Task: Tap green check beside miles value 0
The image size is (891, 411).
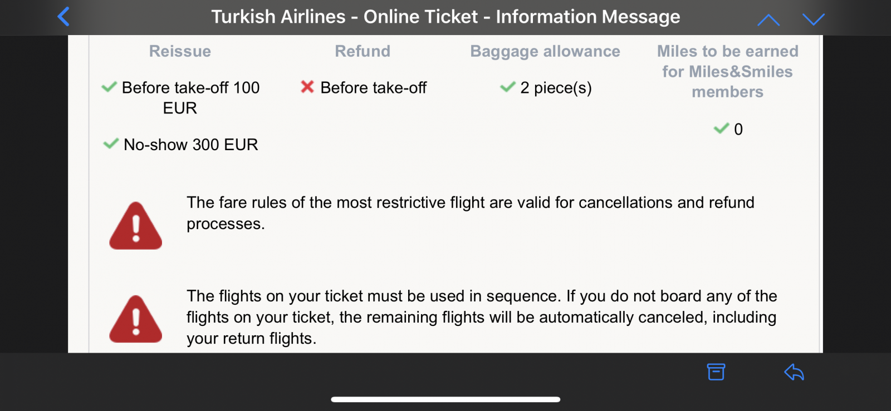Action: (x=721, y=128)
